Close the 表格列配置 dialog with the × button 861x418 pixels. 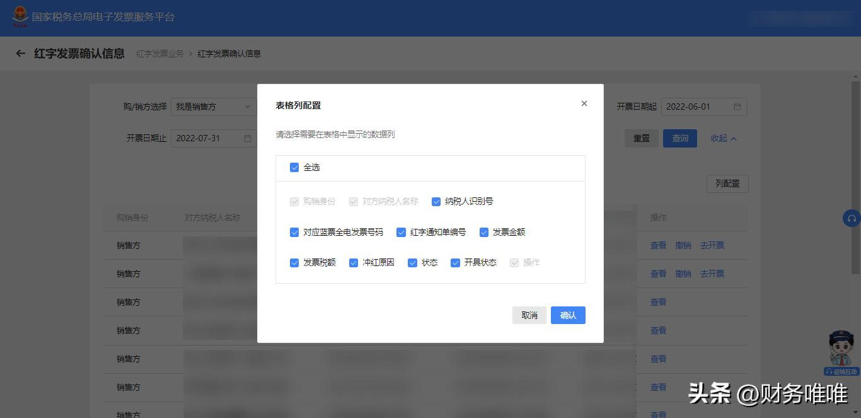[x=584, y=103]
